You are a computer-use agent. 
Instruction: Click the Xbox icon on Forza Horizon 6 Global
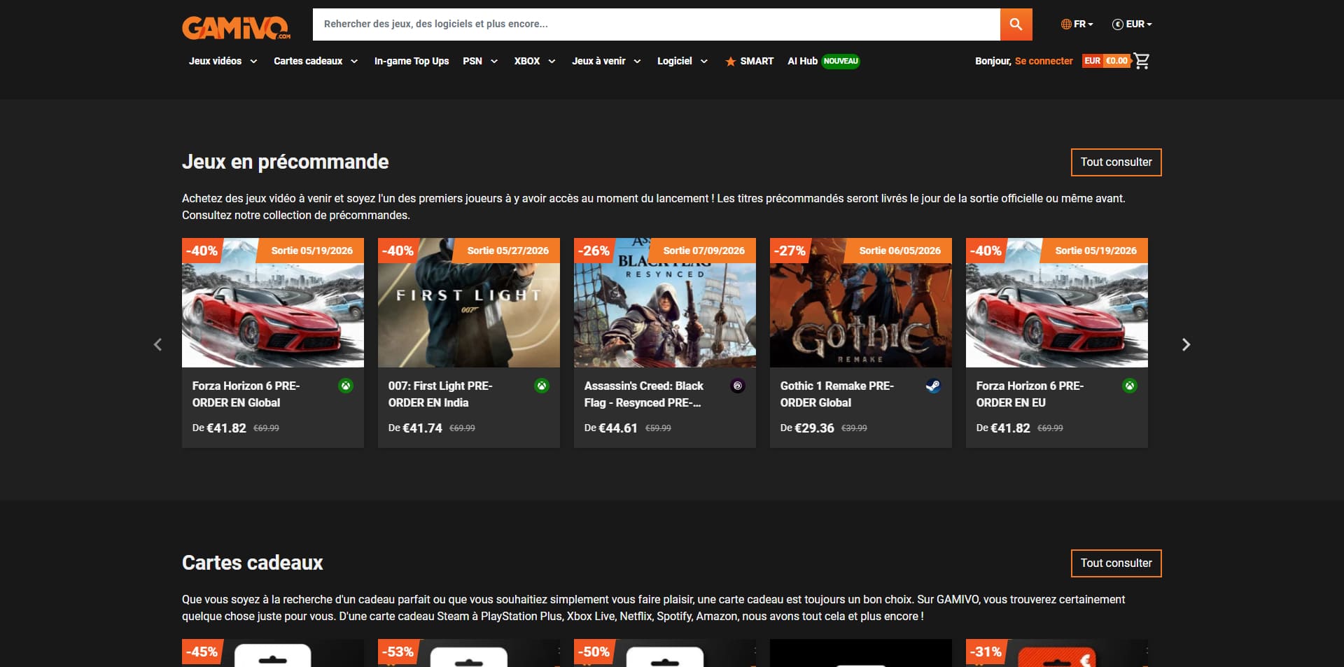[346, 386]
